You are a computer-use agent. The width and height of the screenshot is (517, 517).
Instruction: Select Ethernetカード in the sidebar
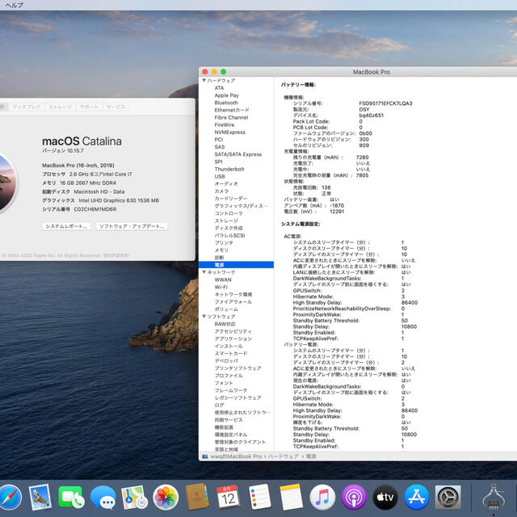[x=232, y=110]
